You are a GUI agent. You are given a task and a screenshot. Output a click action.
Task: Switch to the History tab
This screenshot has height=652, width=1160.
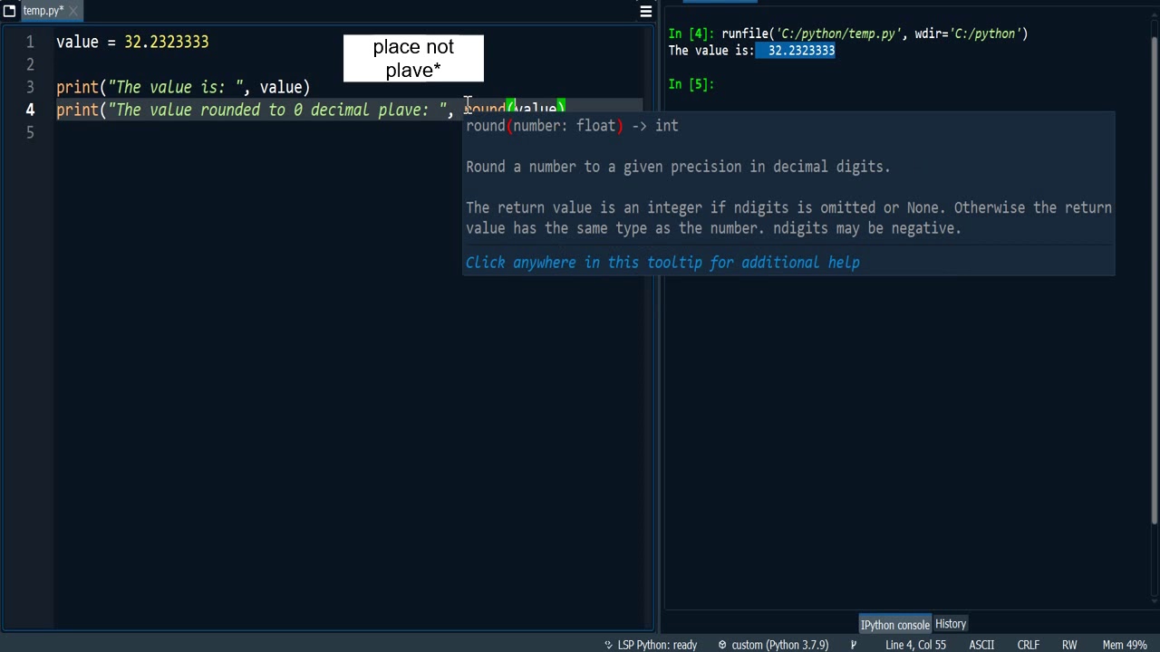[951, 624]
